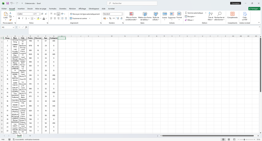Open the Formules ribbon tab
Screen dimensions: 262x141
click(52, 8)
